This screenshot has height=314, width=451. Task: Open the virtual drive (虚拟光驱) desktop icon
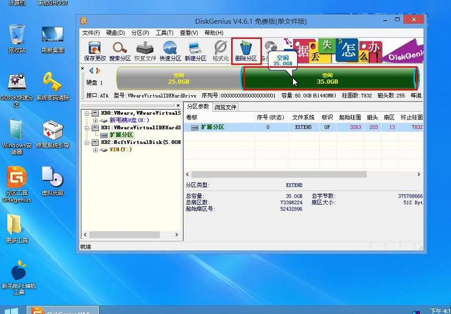click(x=52, y=181)
